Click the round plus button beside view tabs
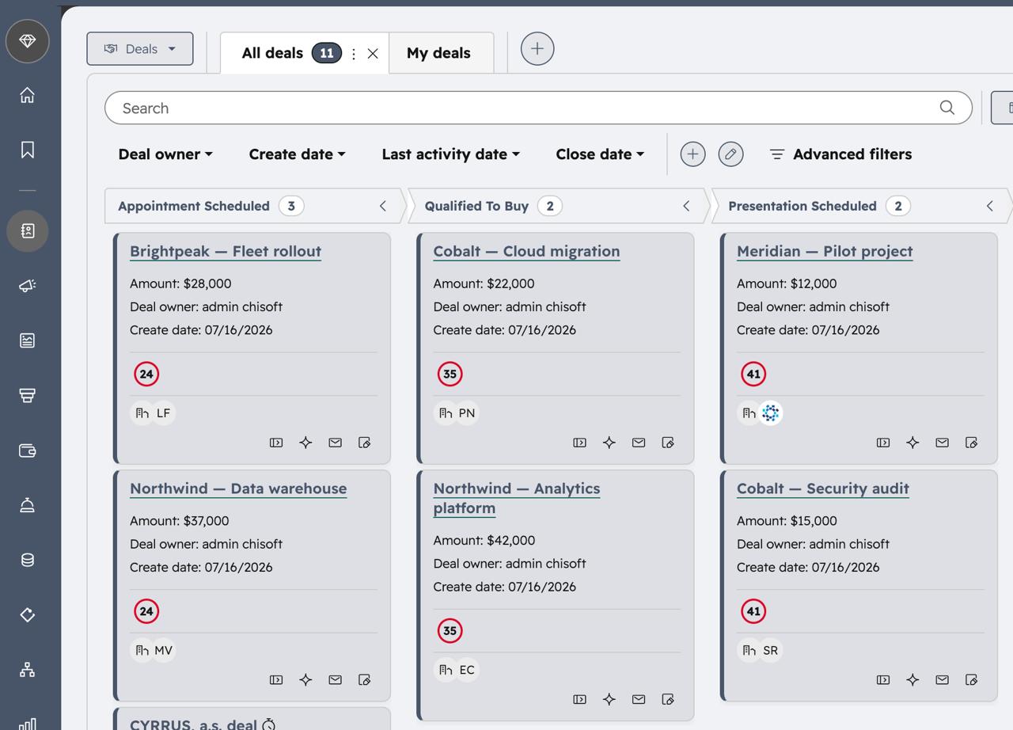 537,49
